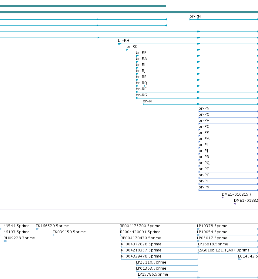
Task: Select the br-RQ transcript label
Action: (141, 83)
